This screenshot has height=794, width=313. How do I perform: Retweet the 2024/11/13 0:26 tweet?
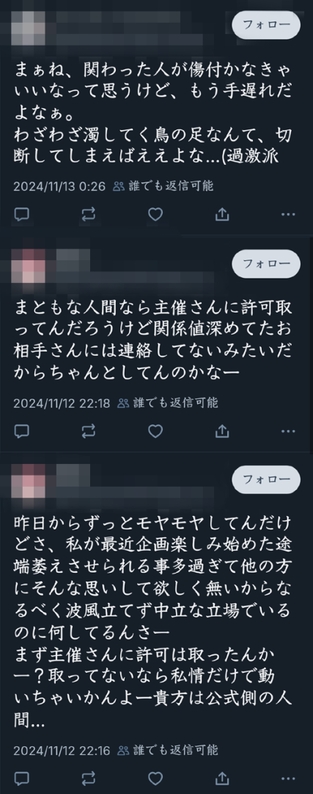(89, 215)
